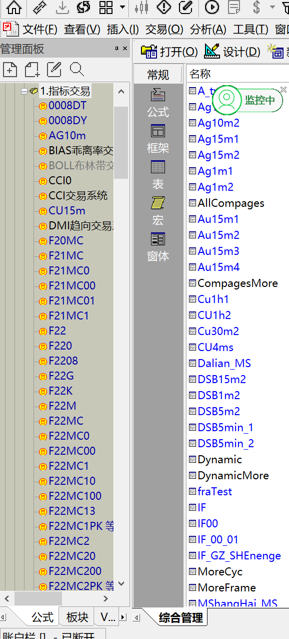Select Ag10m2 in the name list
The image size is (289, 639).
[218, 123]
